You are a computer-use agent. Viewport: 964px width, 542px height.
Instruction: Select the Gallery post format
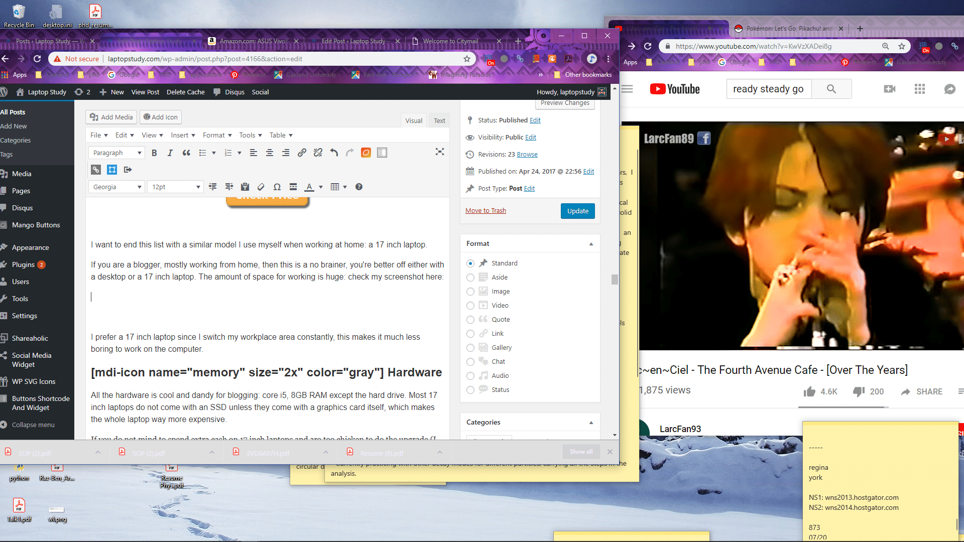[x=470, y=348]
